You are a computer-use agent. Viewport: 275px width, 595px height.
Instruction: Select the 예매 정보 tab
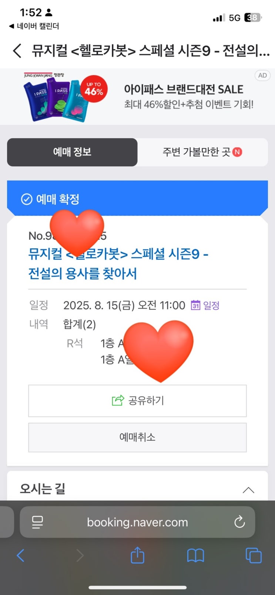click(x=72, y=152)
